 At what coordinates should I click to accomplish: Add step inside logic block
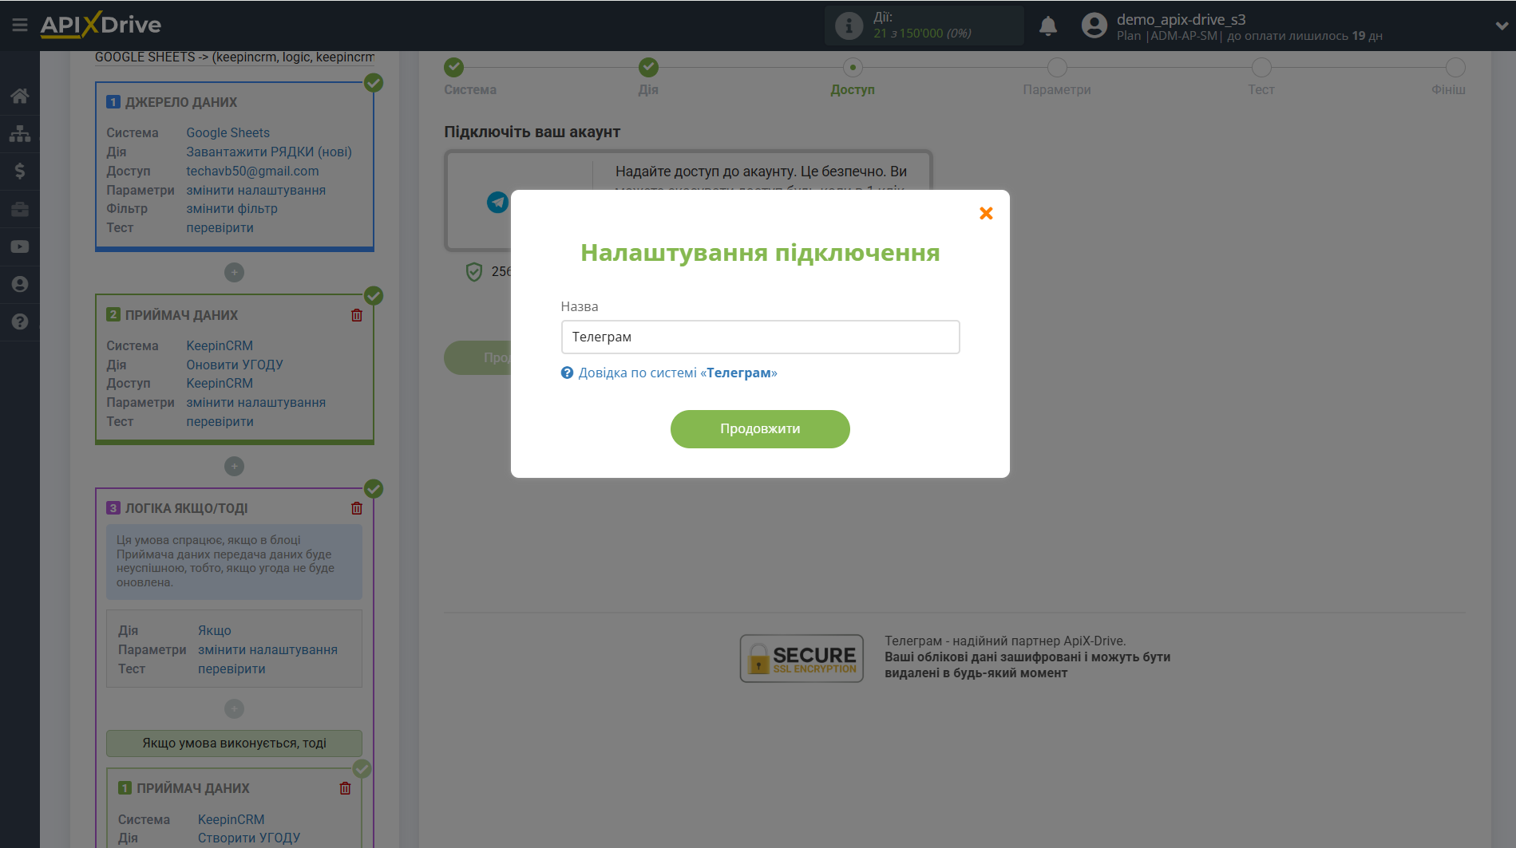[x=234, y=708]
